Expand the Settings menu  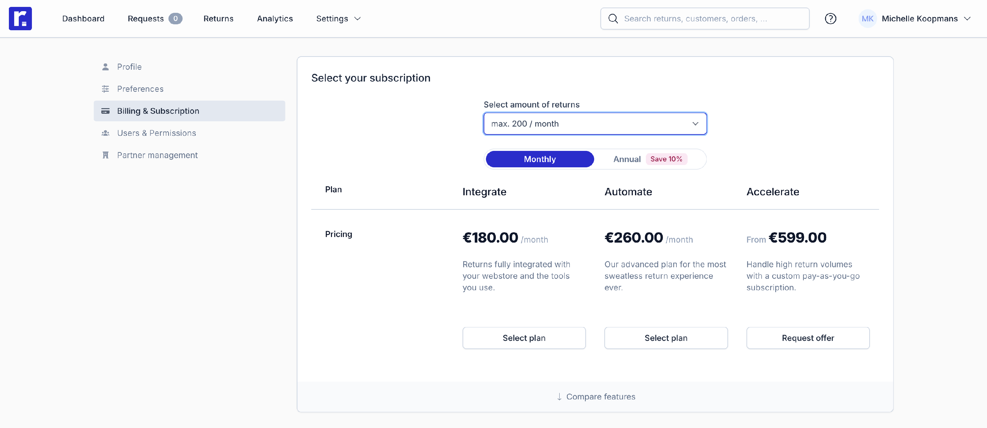click(338, 18)
